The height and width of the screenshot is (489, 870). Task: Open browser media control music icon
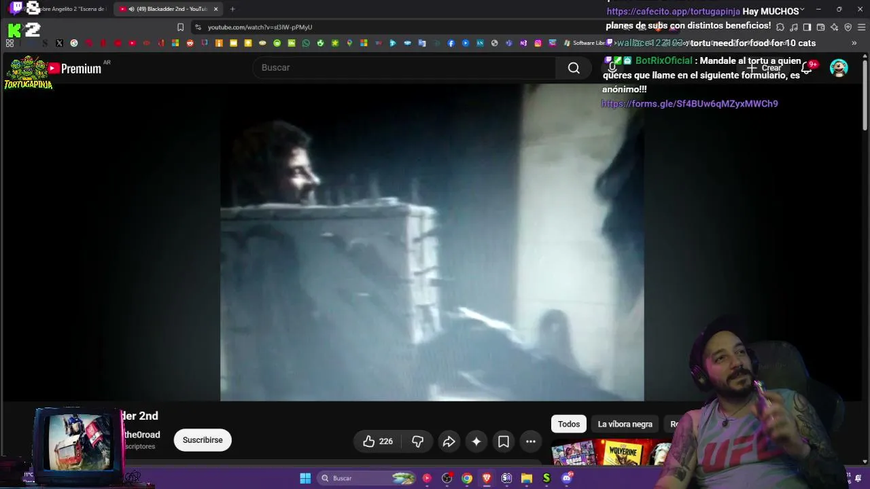[x=793, y=27]
